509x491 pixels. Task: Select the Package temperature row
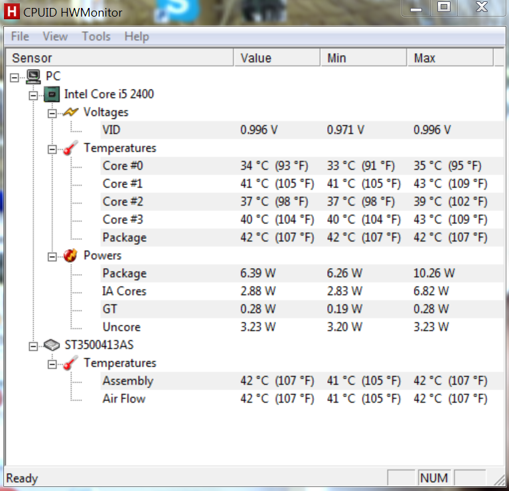tap(302, 238)
